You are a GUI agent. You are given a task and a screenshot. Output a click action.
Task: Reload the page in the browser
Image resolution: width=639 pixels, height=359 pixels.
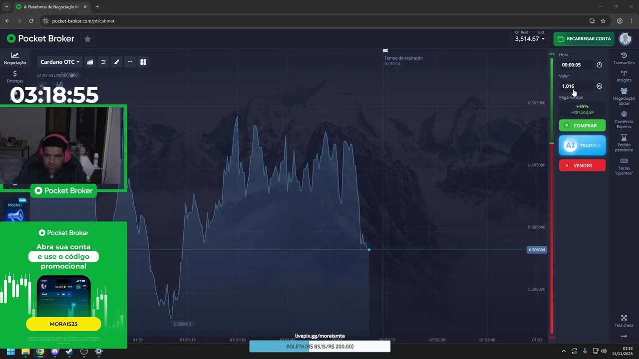click(x=31, y=21)
